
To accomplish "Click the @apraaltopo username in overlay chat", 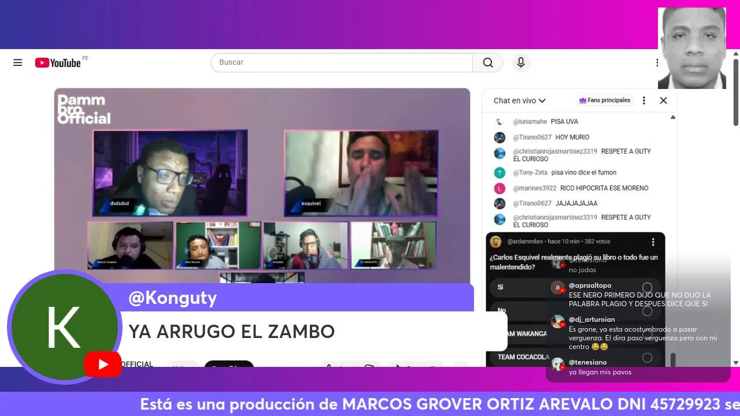I will pyautogui.click(x=590, y=285).
